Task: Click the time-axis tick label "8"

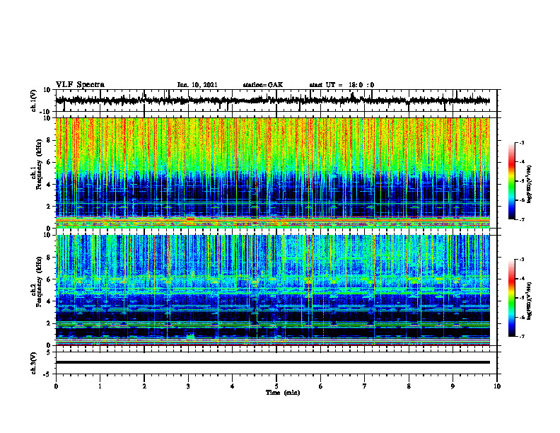Action: (x=409, y=386)
